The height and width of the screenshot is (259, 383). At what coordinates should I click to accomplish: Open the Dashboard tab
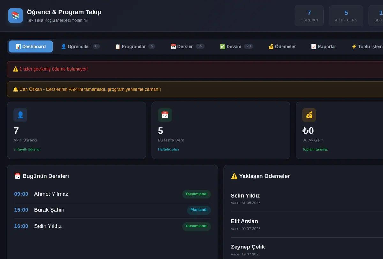point(31,46)
